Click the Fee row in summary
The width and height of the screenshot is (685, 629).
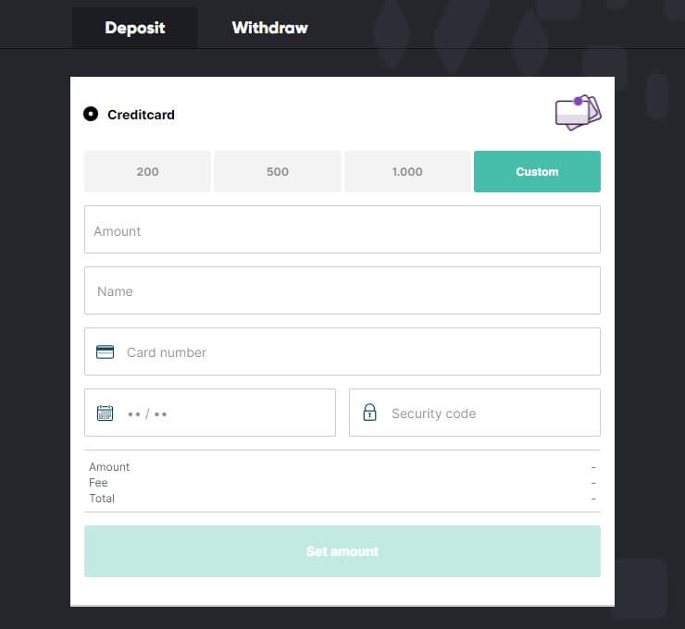tap(342, 483)
